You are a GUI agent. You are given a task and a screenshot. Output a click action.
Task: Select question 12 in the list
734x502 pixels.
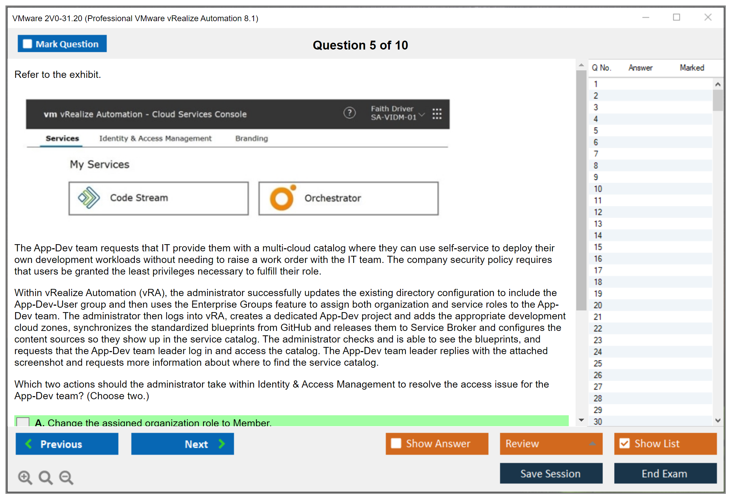click(x=598, y=212)
